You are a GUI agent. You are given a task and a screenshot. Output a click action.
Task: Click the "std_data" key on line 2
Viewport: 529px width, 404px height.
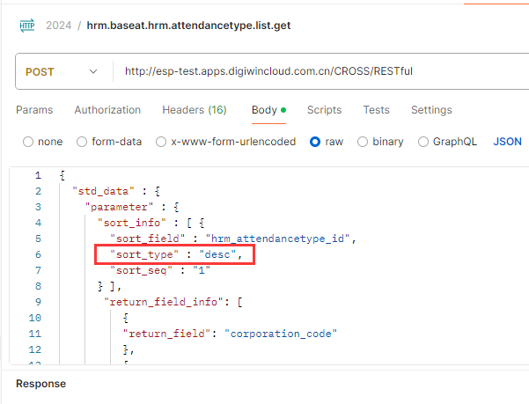[103, 191]
